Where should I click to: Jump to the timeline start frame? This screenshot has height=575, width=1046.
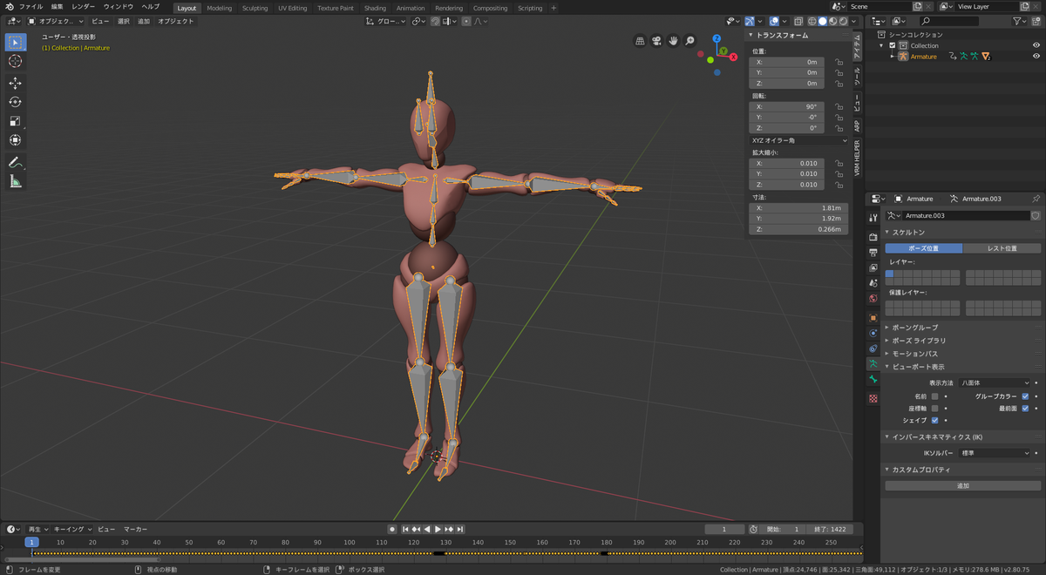tap(405, 529)
